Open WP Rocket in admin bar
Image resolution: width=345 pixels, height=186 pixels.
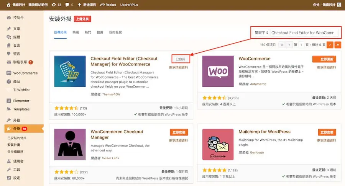point(108,5)
